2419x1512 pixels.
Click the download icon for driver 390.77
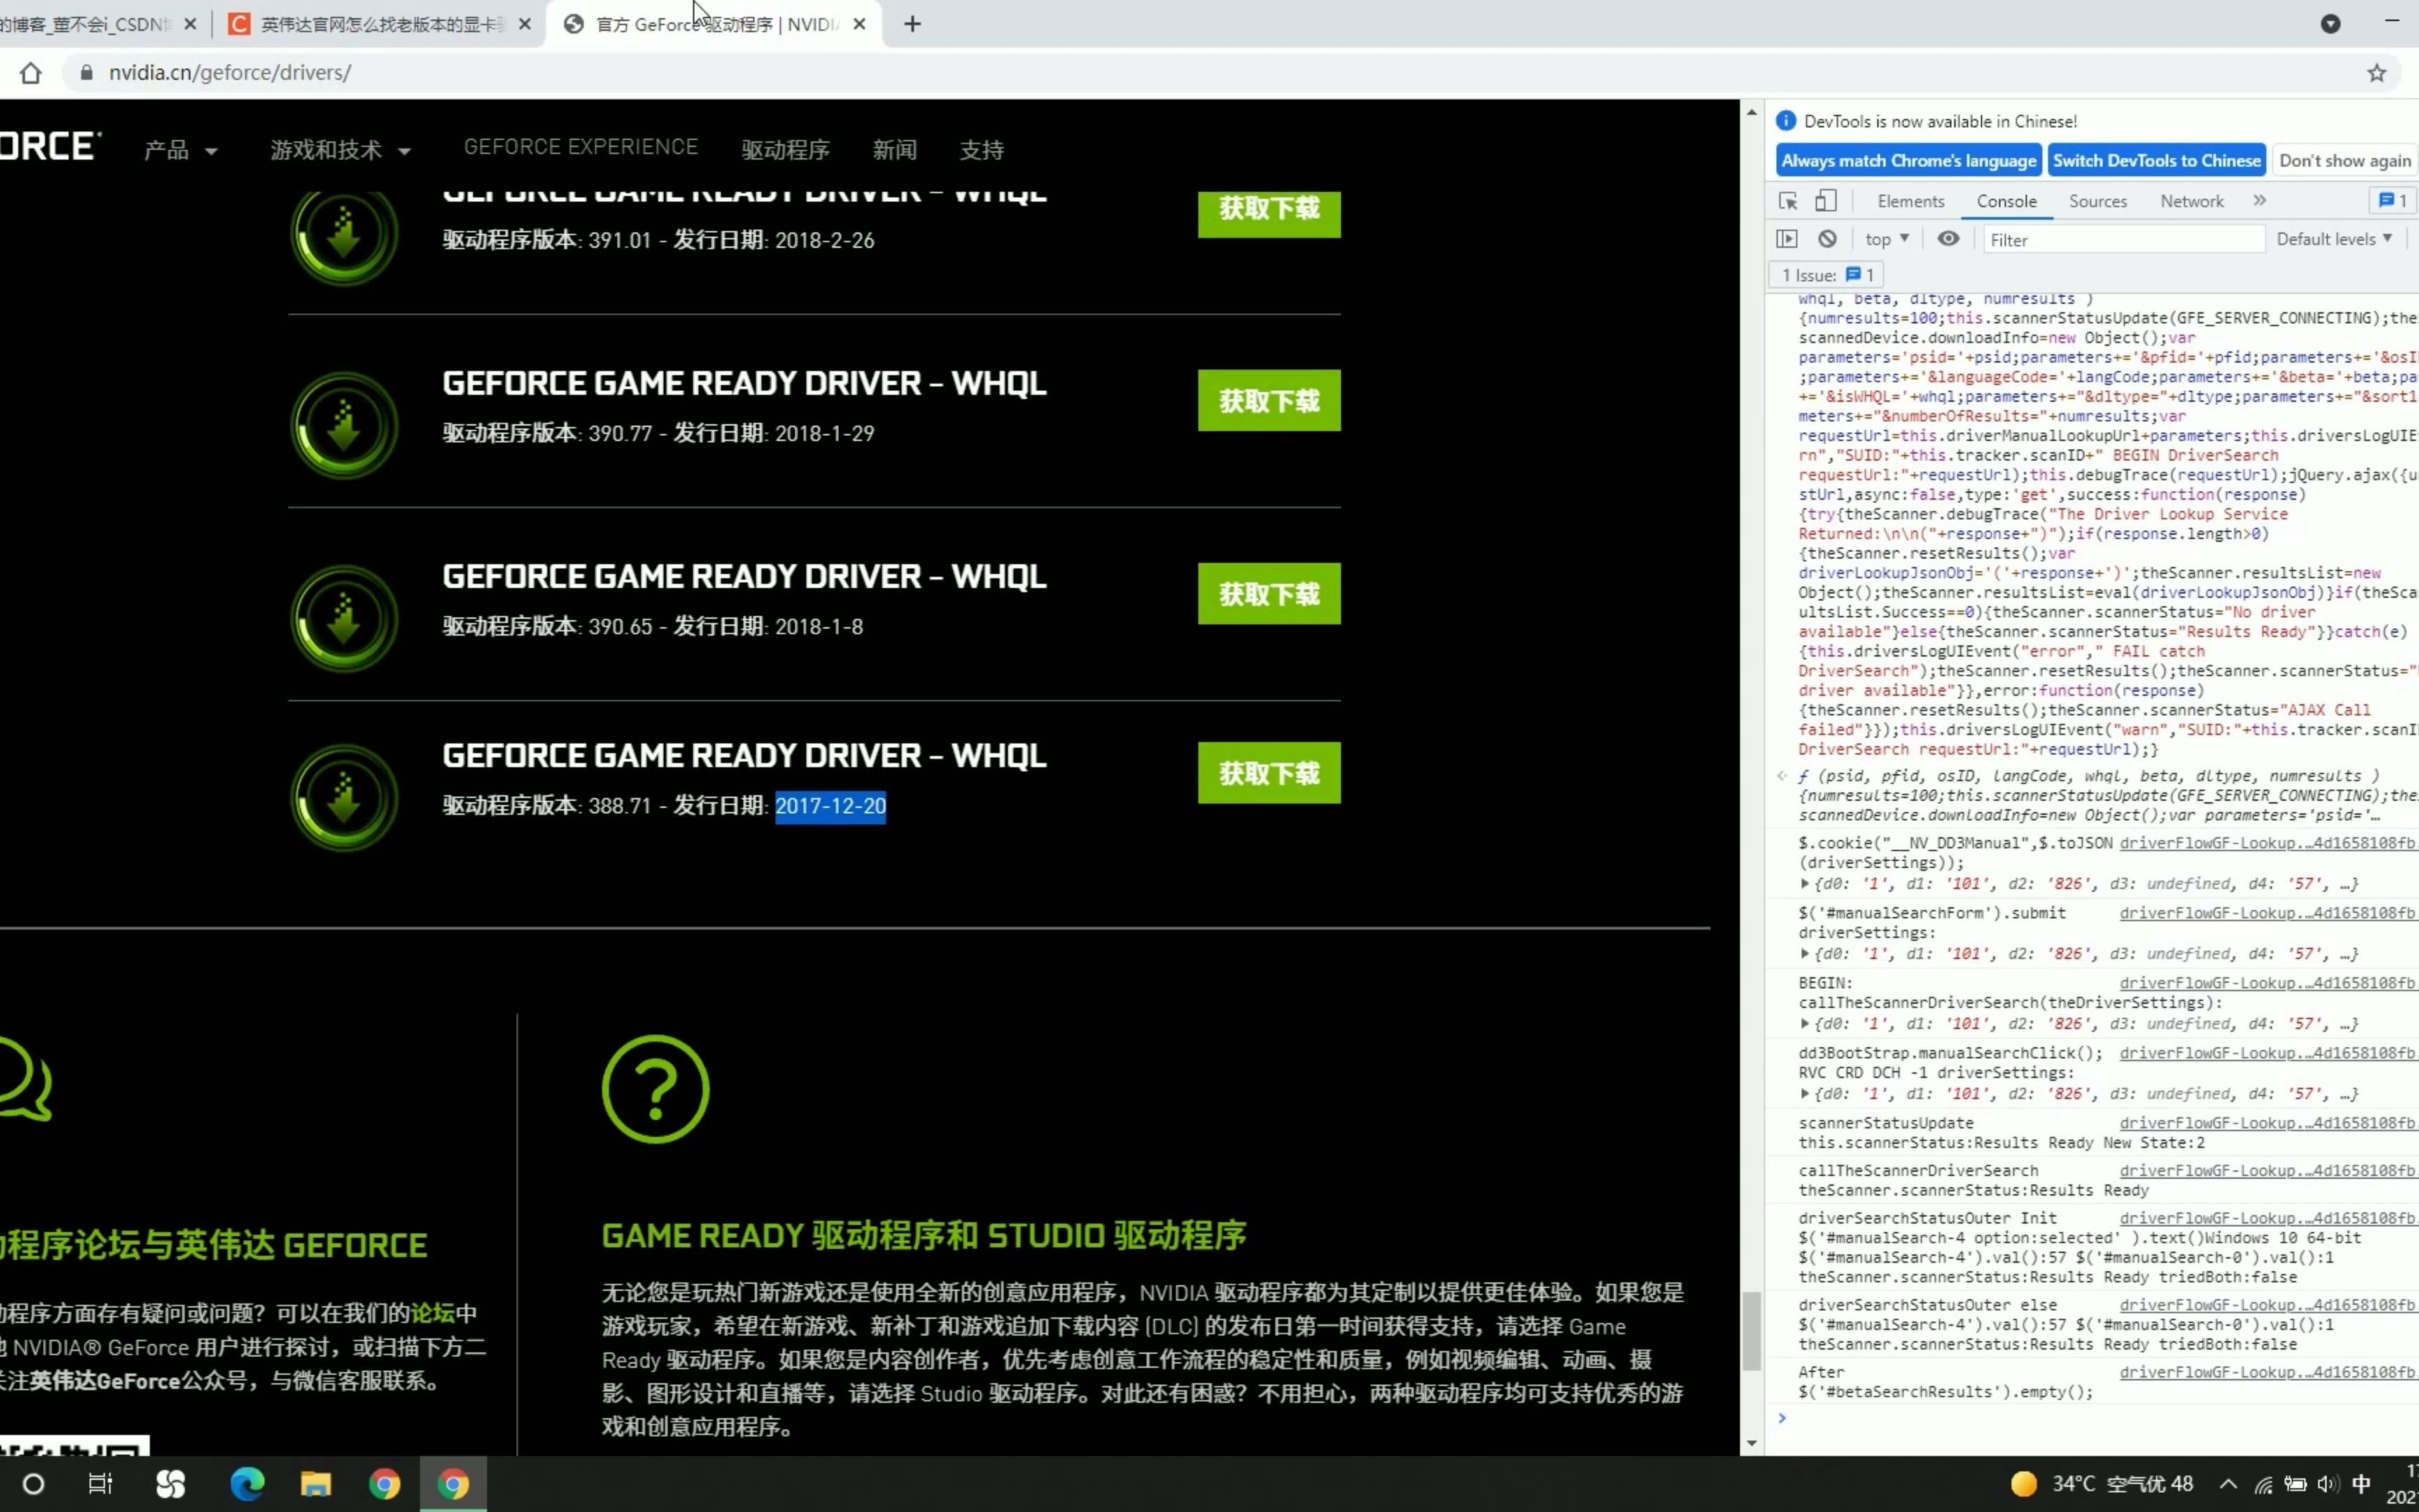click(x=344, y=426)
